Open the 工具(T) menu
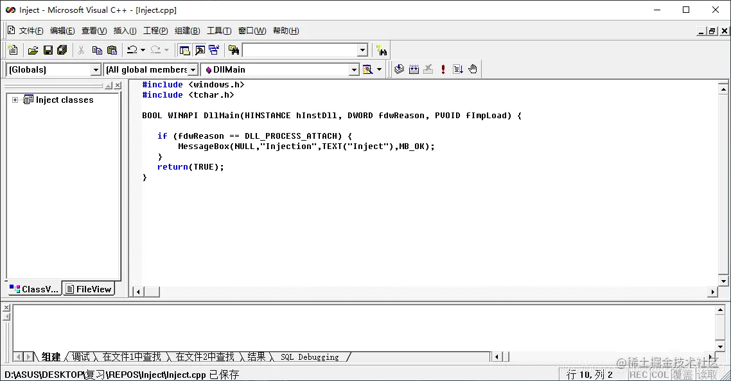Screen dimensions: 731x381 (x=219, y=31)
